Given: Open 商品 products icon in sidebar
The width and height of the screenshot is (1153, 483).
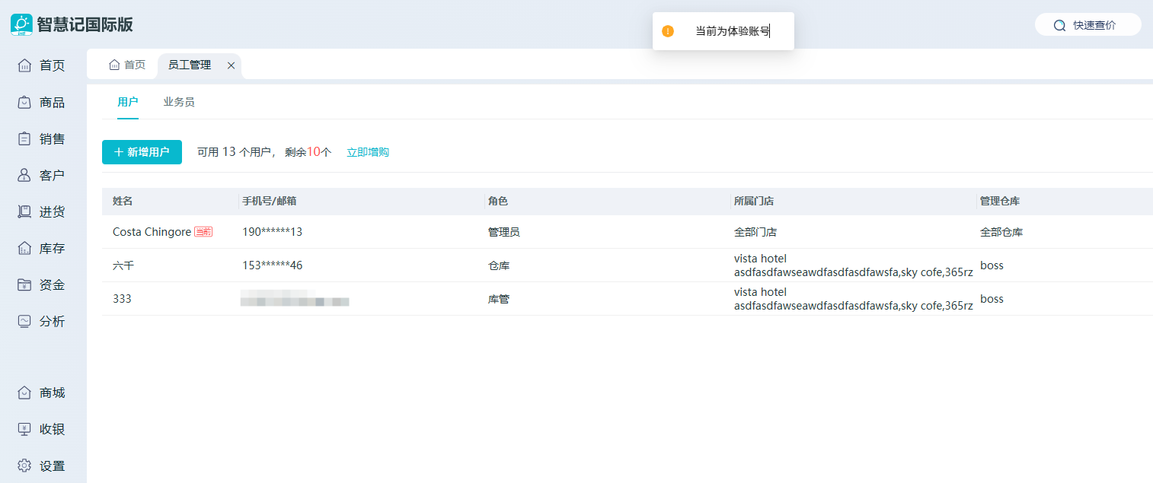Looking at the screenshot, I should click(x=24, y=102).
